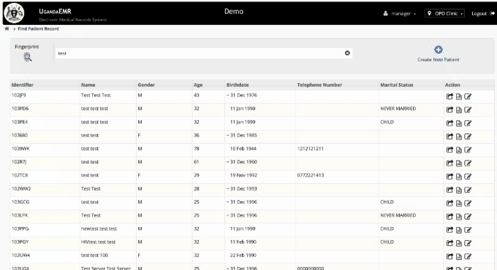Click document action icon for patient 102R7J
Screen dimensions: 497x270
[459, 163]
